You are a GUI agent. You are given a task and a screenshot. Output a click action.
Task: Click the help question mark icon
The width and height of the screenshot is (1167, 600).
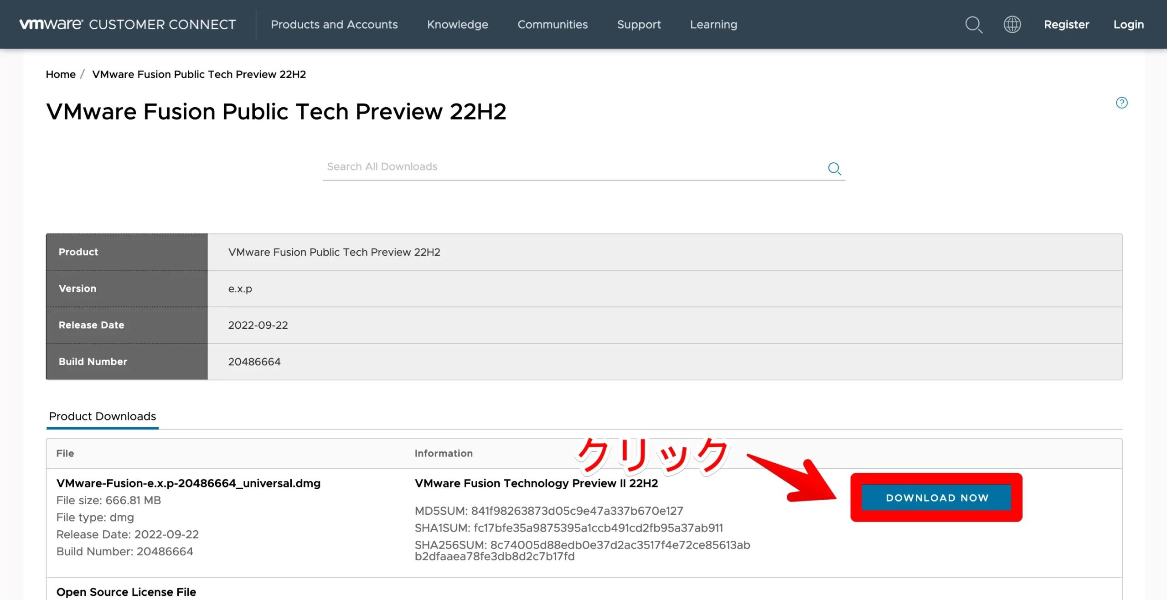[1121, 103]
